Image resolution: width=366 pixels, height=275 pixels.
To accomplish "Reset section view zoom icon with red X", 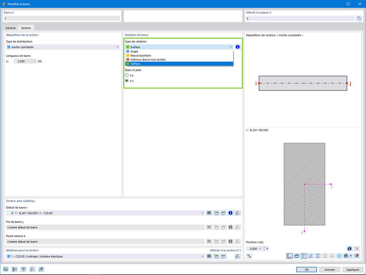I will pos(357,256).
